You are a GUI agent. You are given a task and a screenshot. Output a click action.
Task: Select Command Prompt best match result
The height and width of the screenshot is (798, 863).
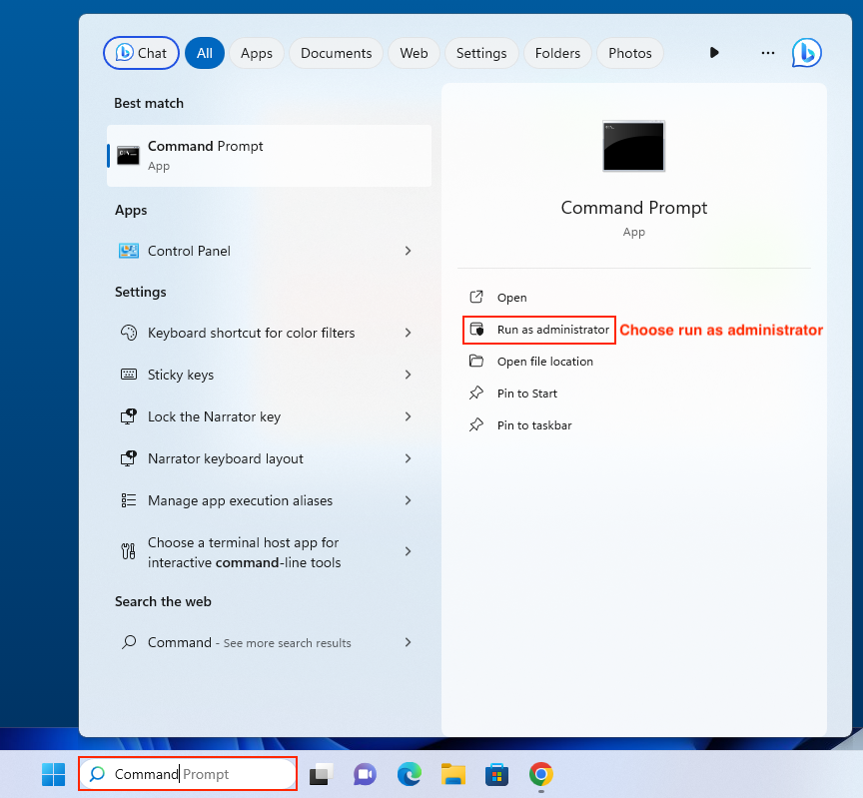coord(269,155)
